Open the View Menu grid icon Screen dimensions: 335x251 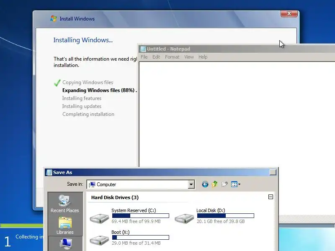pos(235,184)
